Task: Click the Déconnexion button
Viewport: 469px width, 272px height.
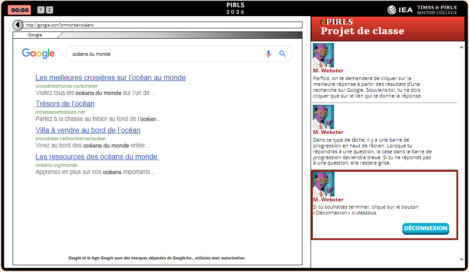Action: [425, 228]
